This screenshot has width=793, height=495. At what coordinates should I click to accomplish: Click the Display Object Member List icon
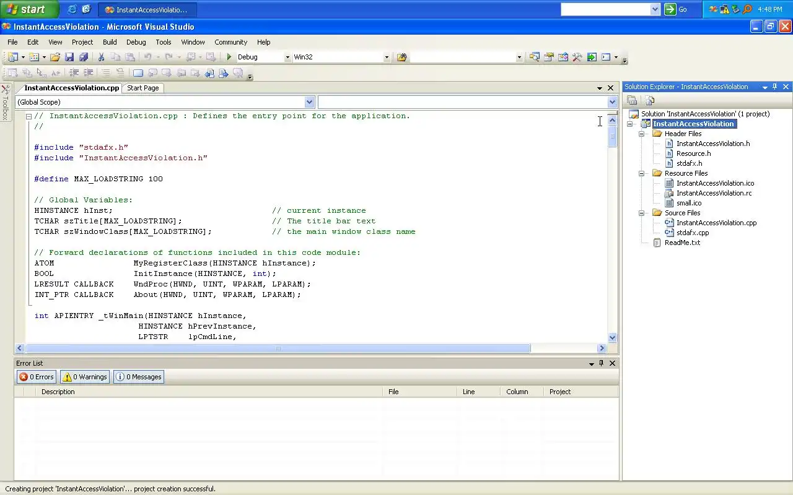tap(12, 73)
